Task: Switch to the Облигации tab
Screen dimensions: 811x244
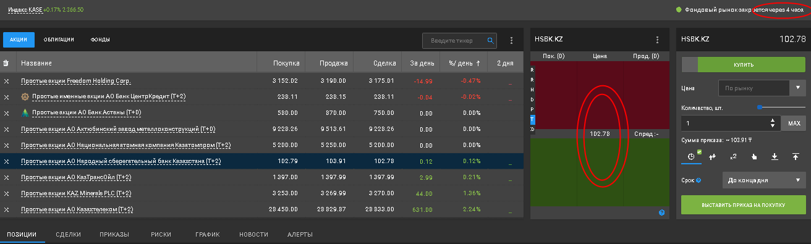Action: (x=59, y=40)
